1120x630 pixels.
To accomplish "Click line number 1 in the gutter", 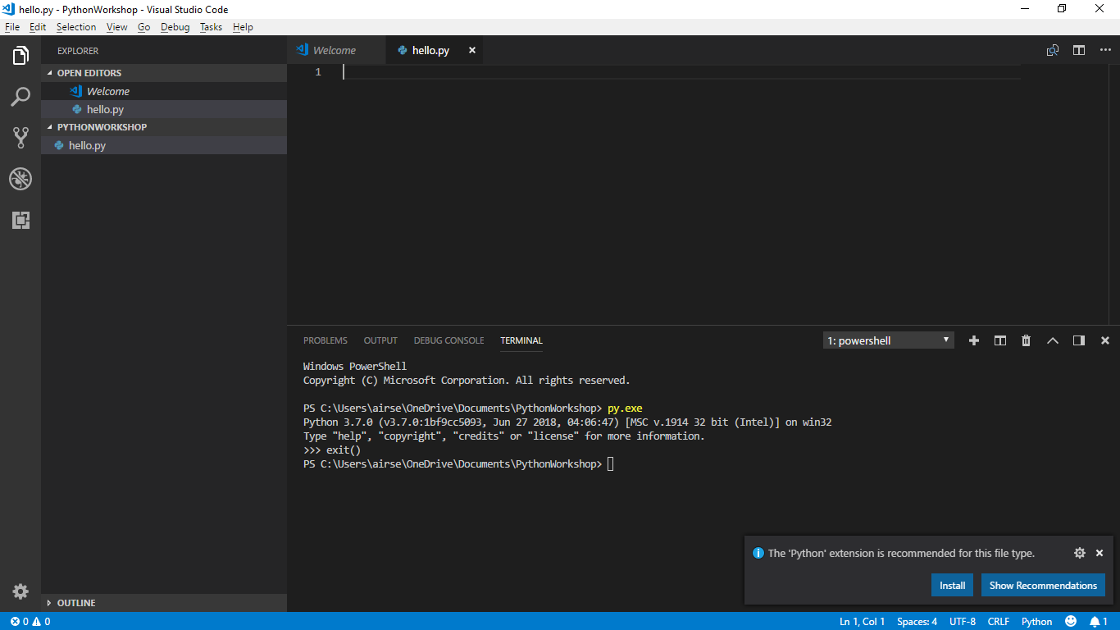I will (318, 72).
